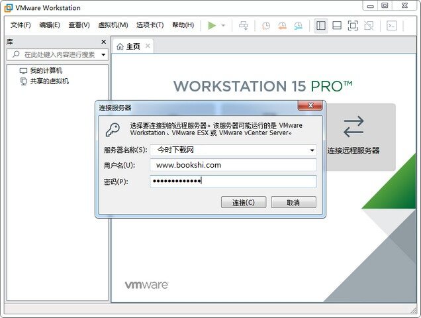Click the VMware Workstation title bar icon
This screenshot has height=318, width=421.
point(9,8)
